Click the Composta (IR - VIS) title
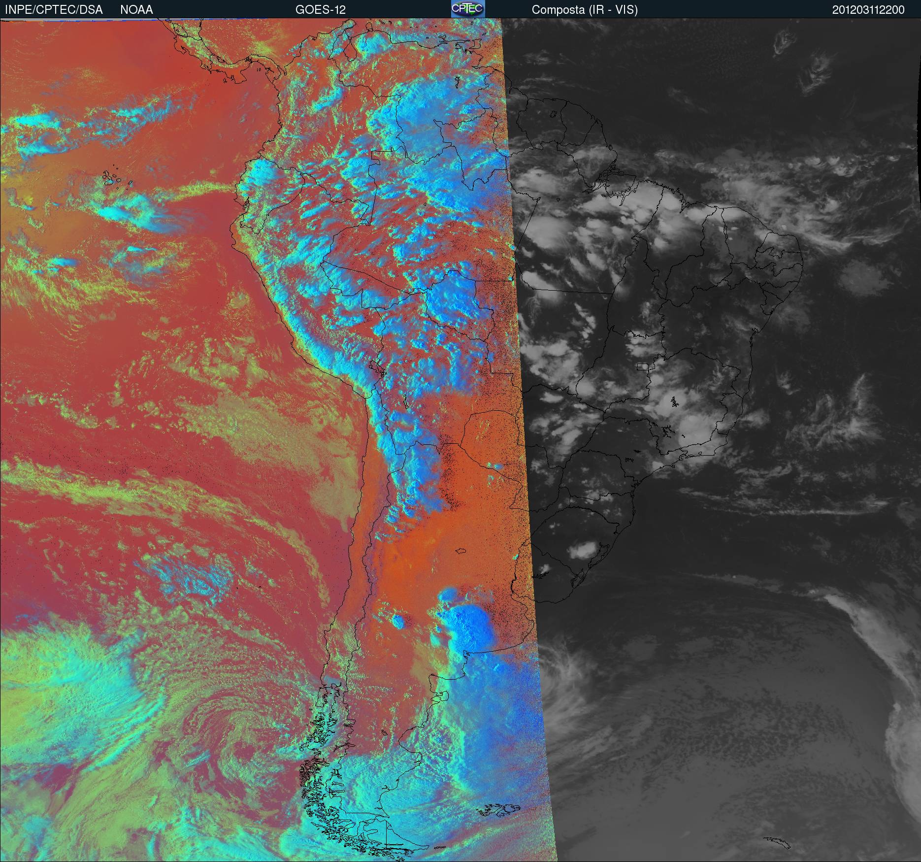The image size is (921, 862). tap(585, 10)
